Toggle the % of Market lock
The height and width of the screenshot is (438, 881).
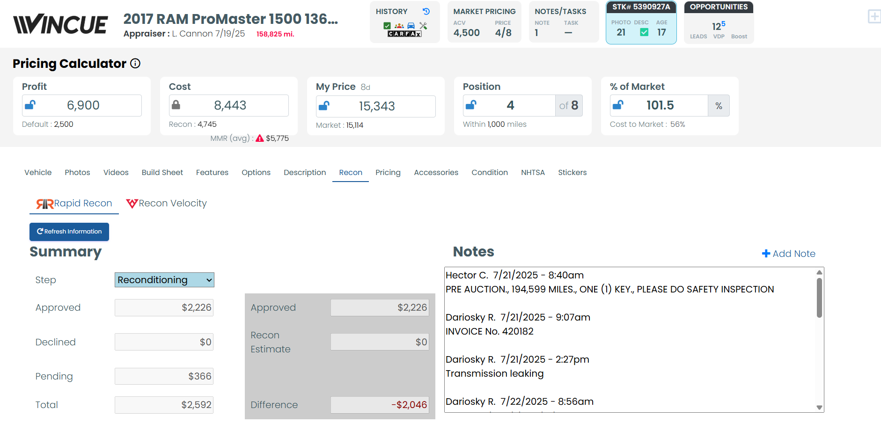[x=618, y=105]
